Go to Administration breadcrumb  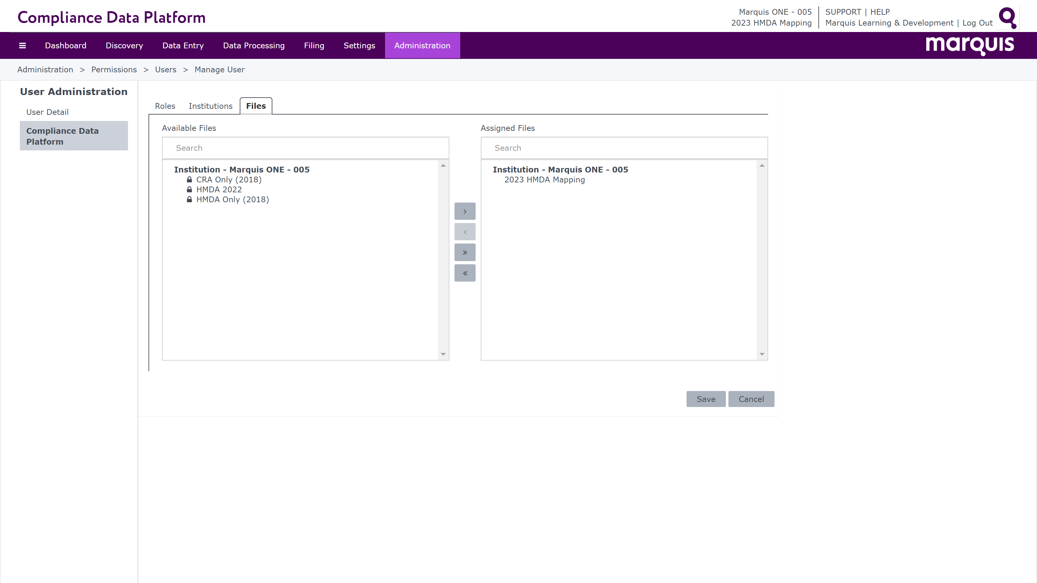pyautogui.click(x=45, y=70)
